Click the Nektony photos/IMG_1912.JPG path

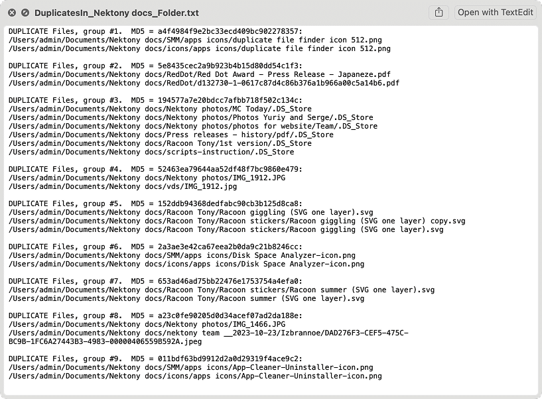click(147, 178)
